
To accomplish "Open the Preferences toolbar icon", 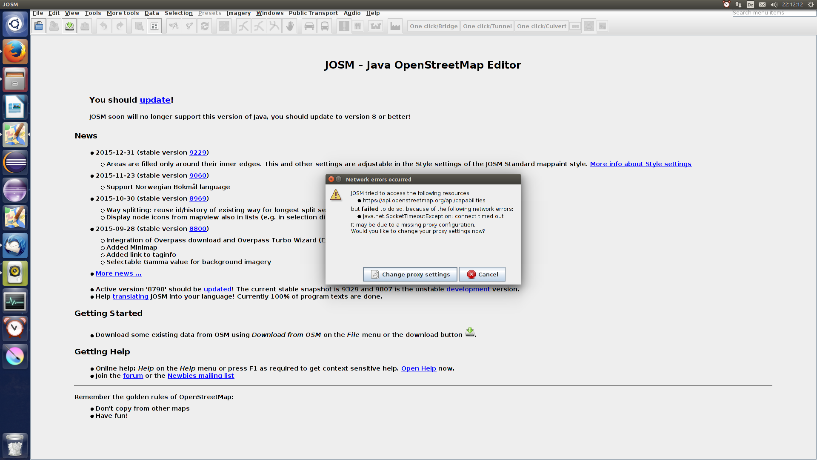I will tap(154, 26).
